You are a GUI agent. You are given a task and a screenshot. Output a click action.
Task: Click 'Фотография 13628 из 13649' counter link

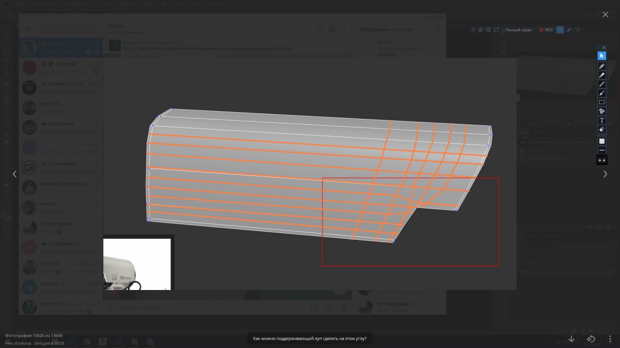(33, 335)
